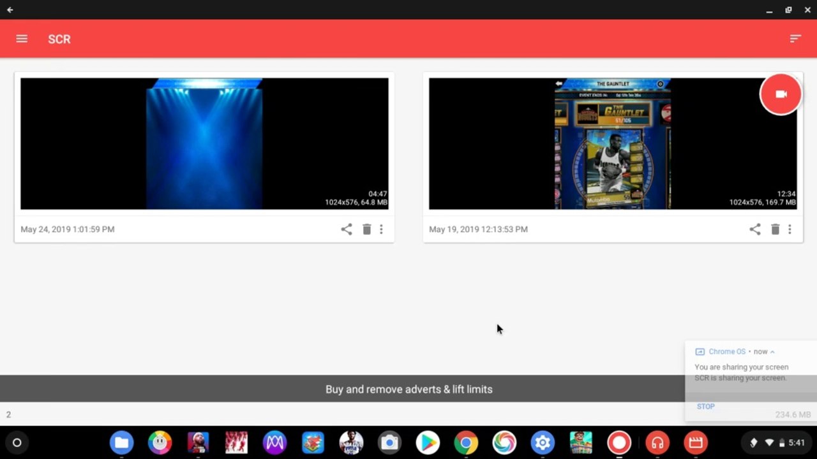Click Buy and remove adverts & lift limits
Screen dimensions: 817x459
pyautogui.click(x=408, y=389)
